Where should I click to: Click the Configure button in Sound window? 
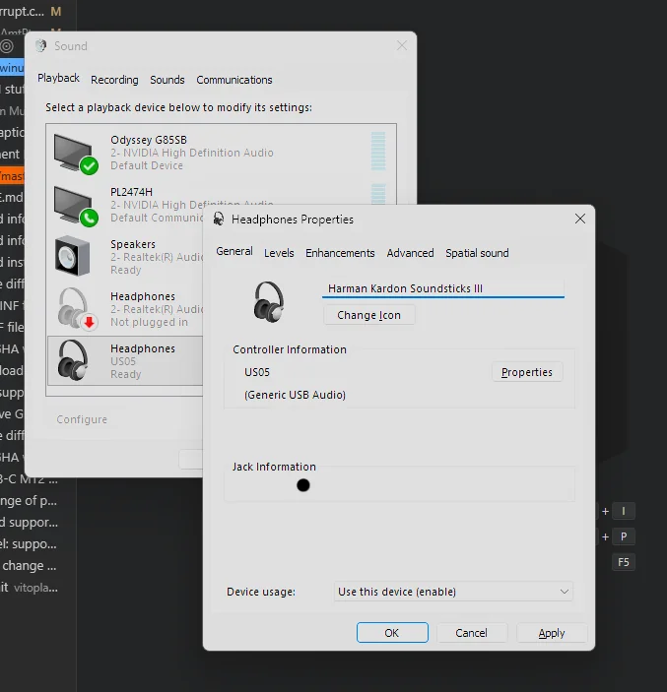(x=82, y=419)
